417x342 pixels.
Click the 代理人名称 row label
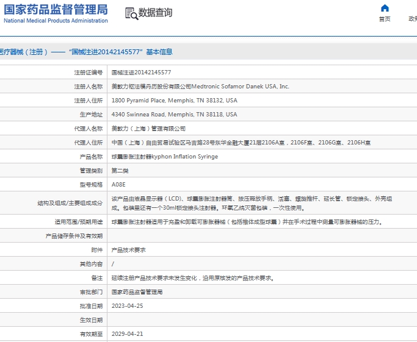89,129
